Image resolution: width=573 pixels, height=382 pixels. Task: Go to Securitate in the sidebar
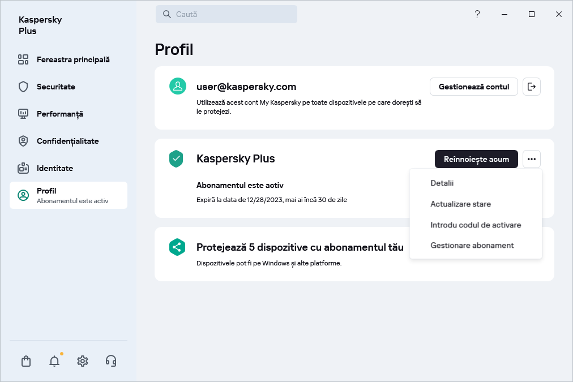(x=55, y=87)
